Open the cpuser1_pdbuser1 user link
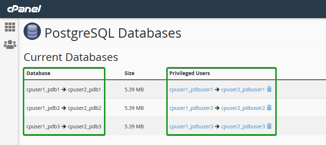Image resolution: width=326 pixels, height=145 pixels. (191, 90)
